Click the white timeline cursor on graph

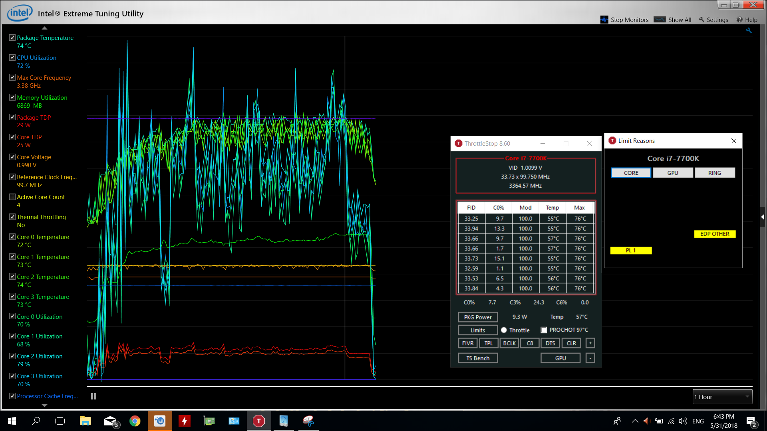(345, 208)
